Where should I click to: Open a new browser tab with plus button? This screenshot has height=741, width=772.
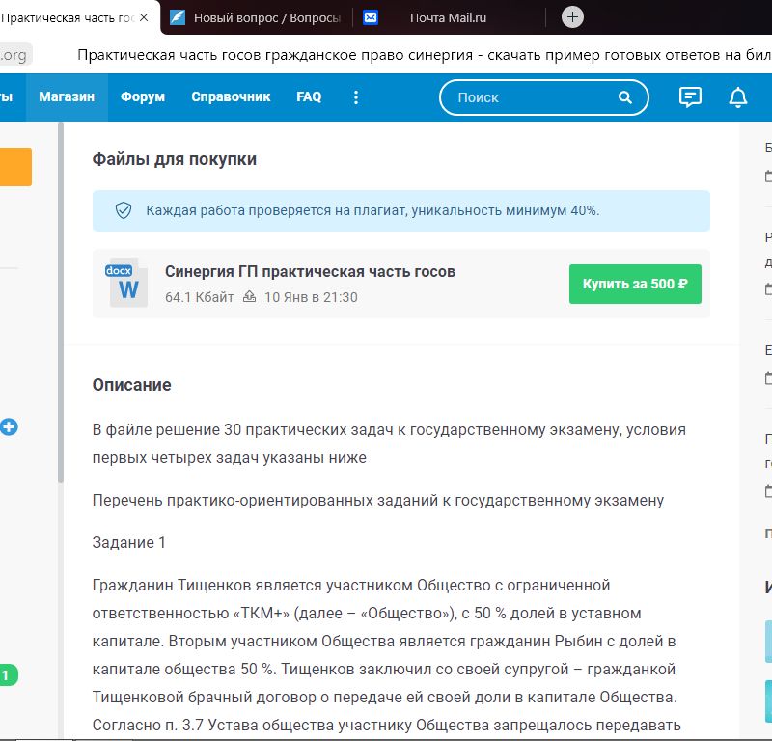(x=573, y=17)
